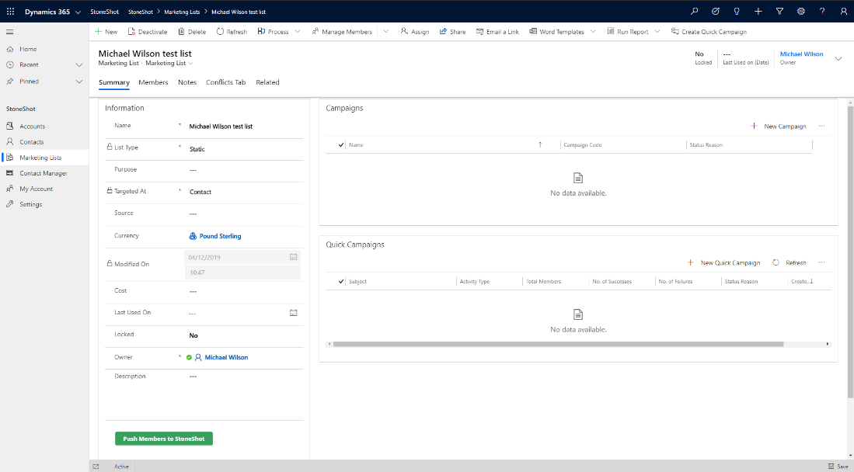Open the Process dropdown chevron
This screenshot has height=472, width=854.
click(x=298, y=32)
